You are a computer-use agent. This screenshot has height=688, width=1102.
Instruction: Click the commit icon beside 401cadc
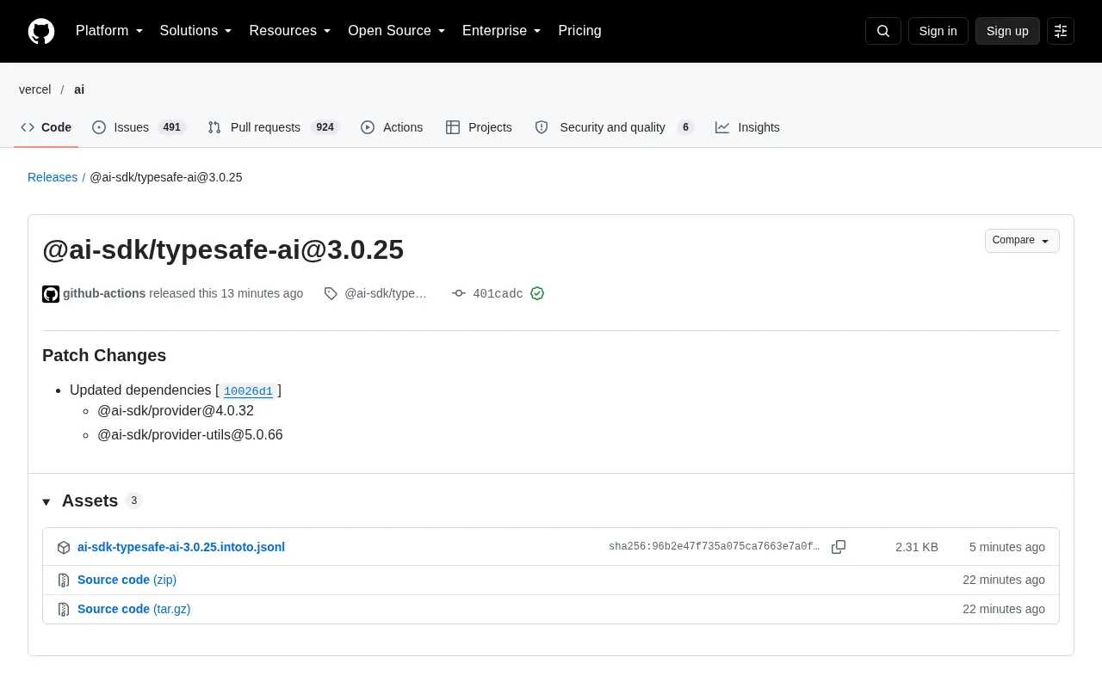pos(459,293)
